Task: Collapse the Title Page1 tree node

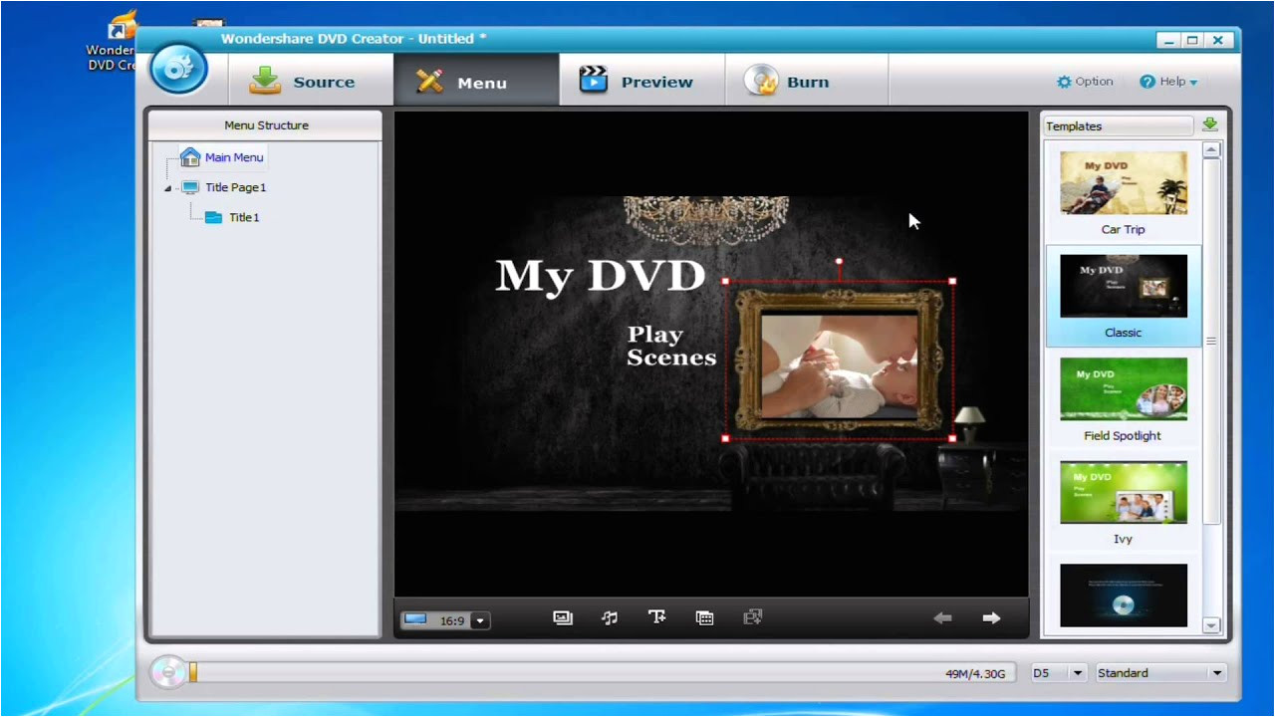Action: tap(167, 187)
